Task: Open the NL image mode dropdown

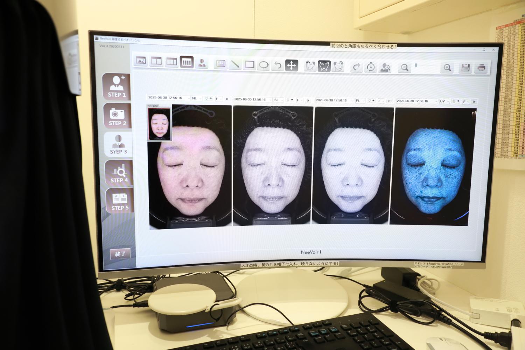Action: [197, 99]
